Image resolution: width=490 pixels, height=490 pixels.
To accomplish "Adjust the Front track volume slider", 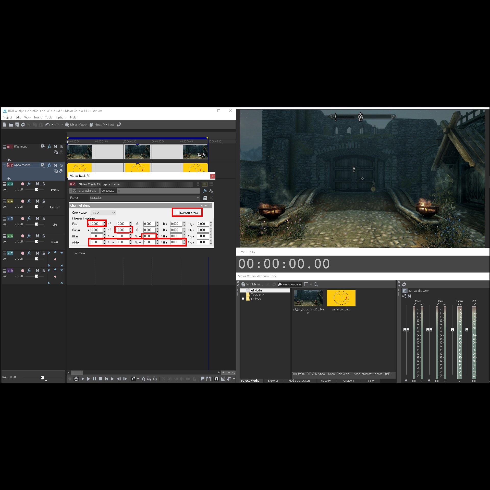I will point(36,189).
